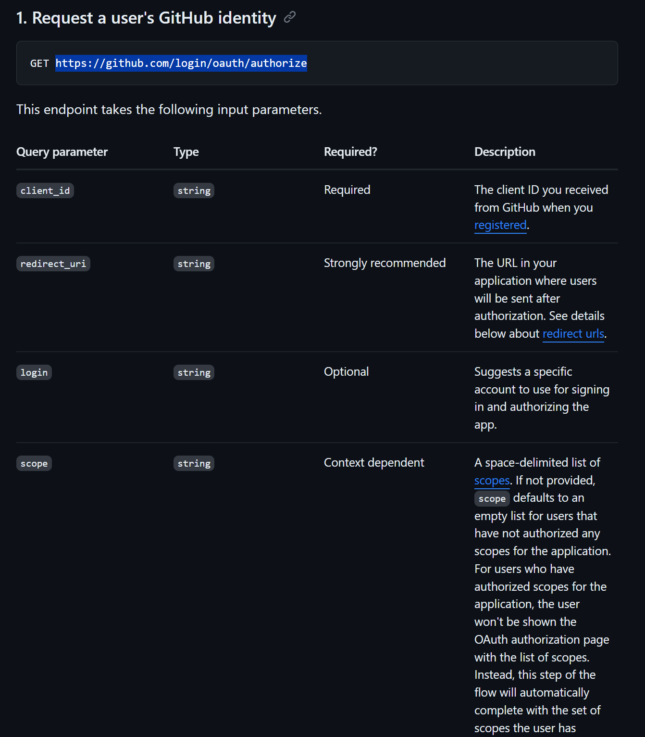Click the login parameter code label
Image resolution: width=645 pixels, height=737 pixels.
click(34, 372)
